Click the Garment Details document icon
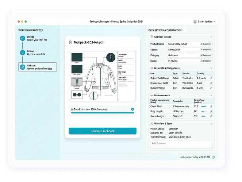Viewport: 242px width, 182px height. [x=152, y=37]
